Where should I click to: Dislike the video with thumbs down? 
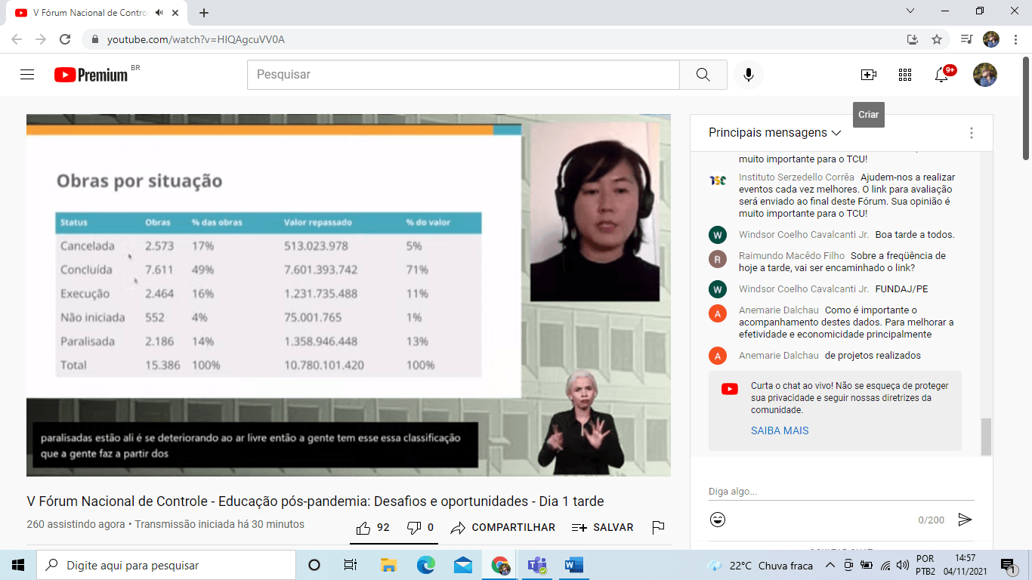click(414, 527)
